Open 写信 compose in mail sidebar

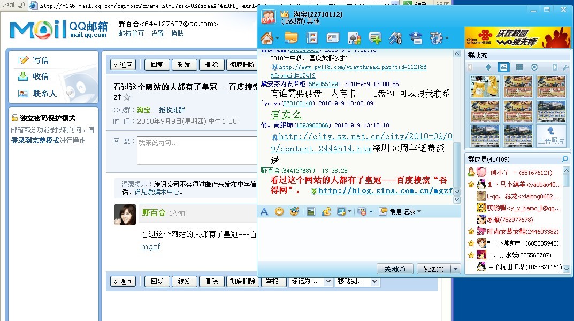(x=40, y=60)
